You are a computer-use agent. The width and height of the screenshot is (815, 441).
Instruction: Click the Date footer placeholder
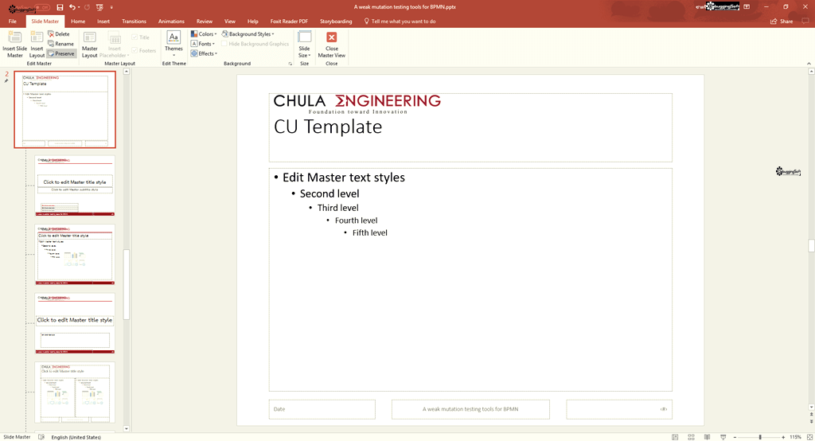click(x=322, y=409)
